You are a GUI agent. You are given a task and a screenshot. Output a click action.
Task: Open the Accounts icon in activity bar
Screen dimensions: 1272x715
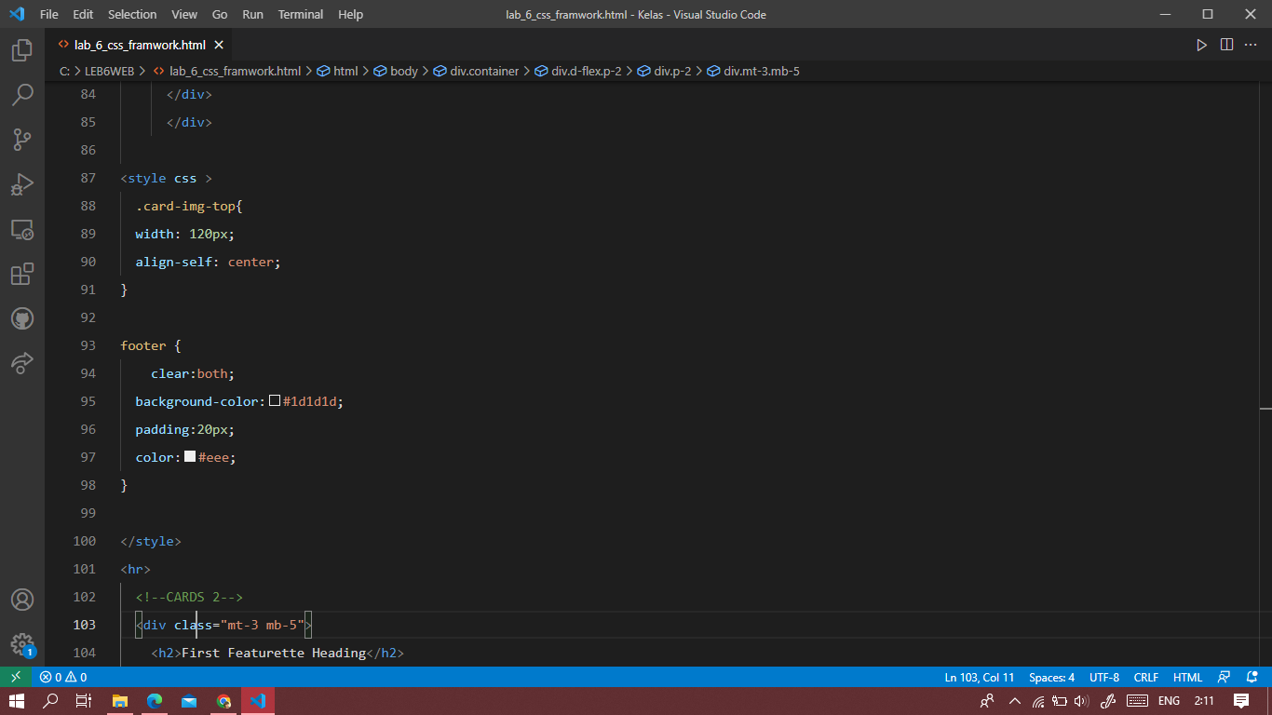pos(22,600)
